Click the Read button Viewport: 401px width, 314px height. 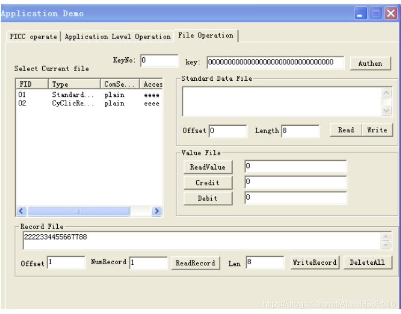click(346, 130)
